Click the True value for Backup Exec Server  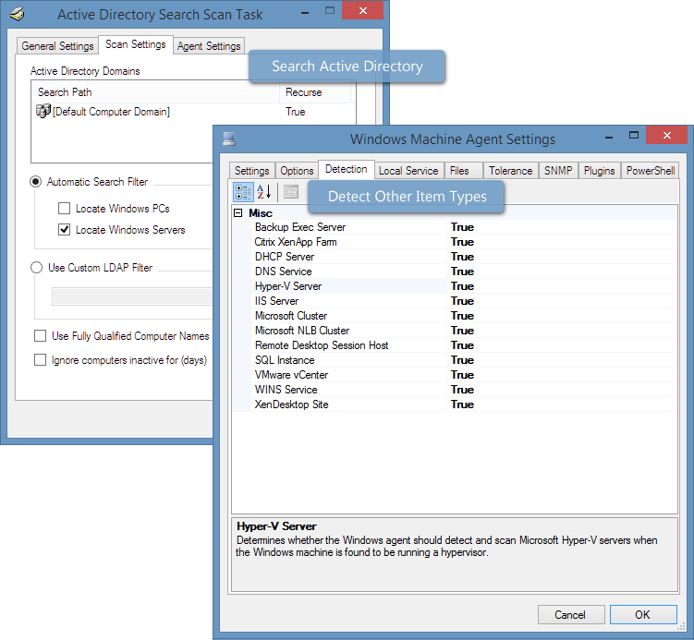pyautogui.click(x=462, y=227)
